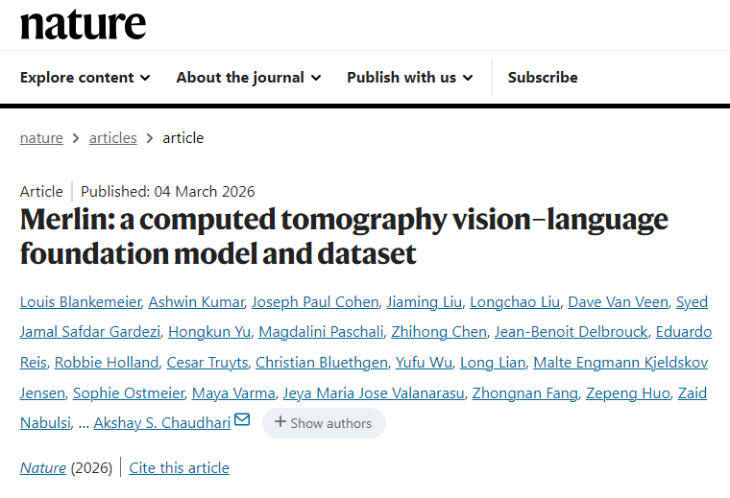Open the Cite this article link
The image size is (730, 498).
[180, 467]
